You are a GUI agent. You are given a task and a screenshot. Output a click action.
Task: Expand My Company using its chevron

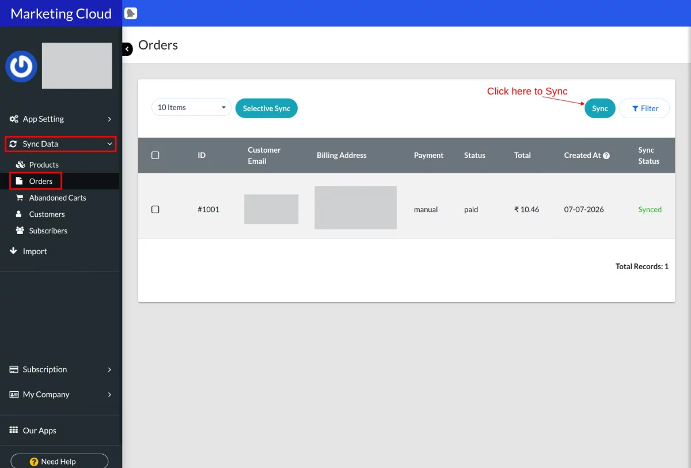(x=109, y=395)
